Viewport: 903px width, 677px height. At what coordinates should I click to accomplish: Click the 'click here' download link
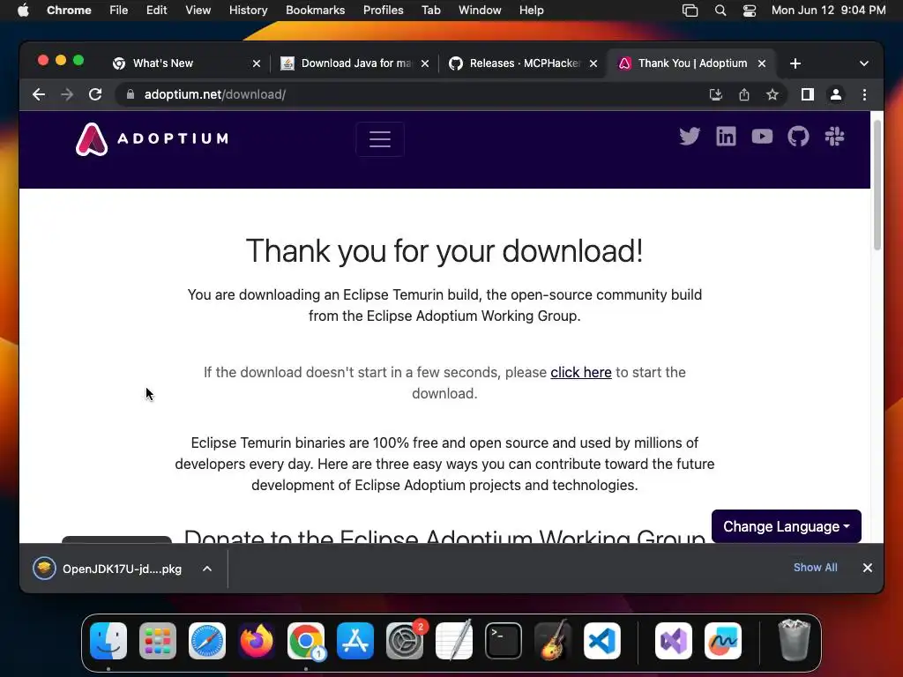[x=580, y=373]
